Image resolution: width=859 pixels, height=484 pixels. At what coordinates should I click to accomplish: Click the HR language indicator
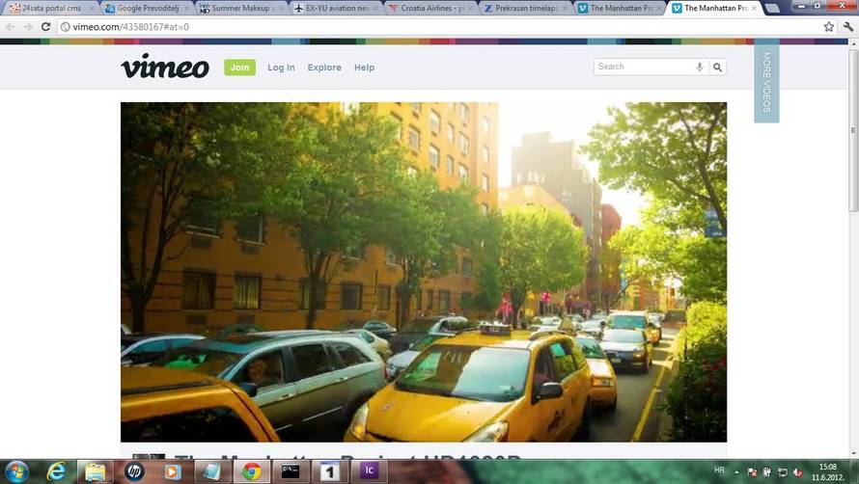click(719, 471)
